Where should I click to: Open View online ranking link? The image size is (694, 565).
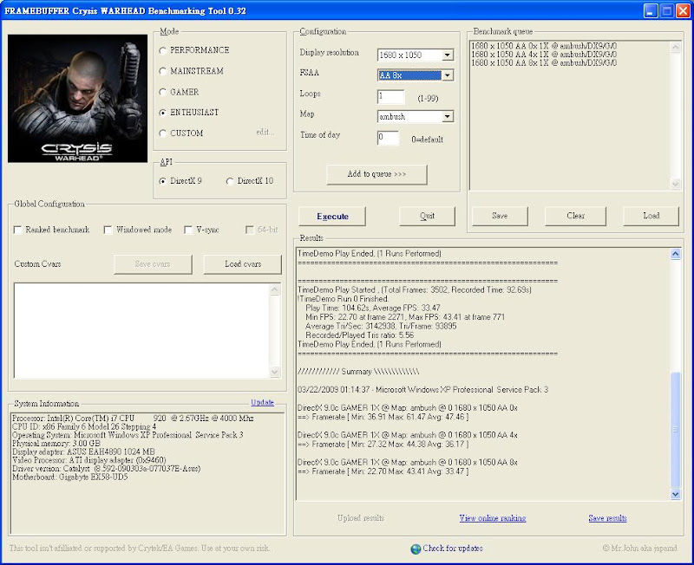coord(493,518)
